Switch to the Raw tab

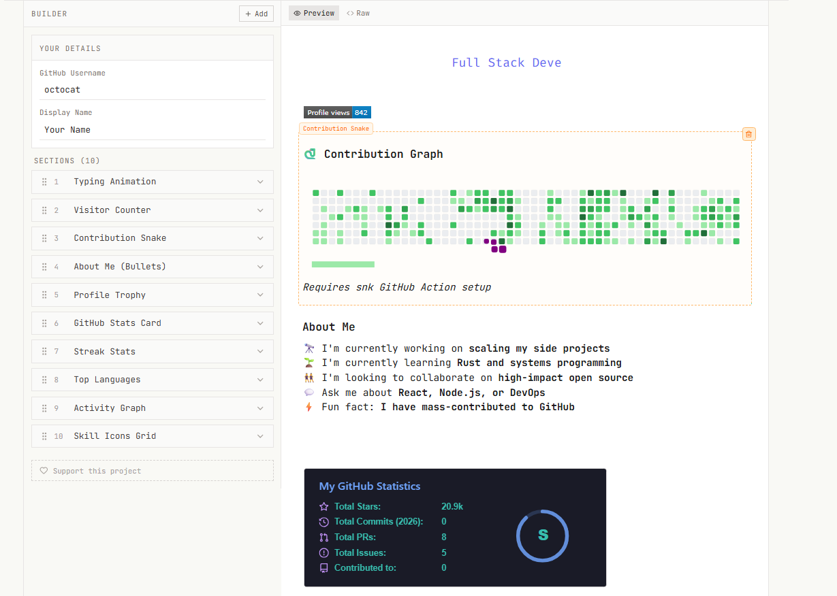pos(358,13)
